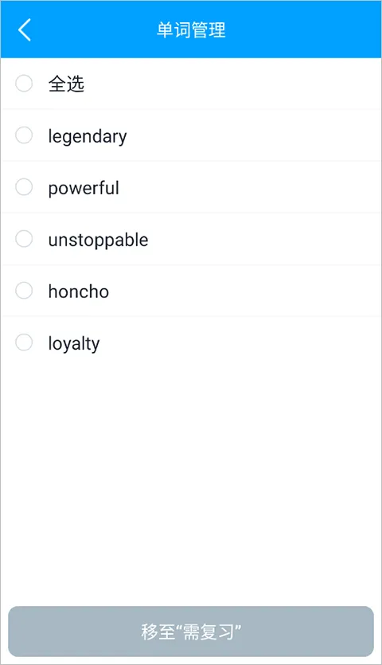Tap the word honcho
Image resolution: width=382 pixels, height=665 pixels.
tap(79, 291)
